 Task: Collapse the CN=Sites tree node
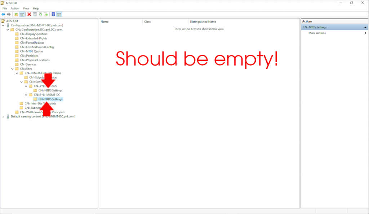pos(13,69)
